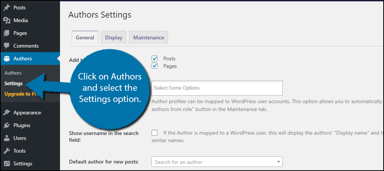Click the Pages icon in sidebar
Image resolution: width=384 pixels, height=171 pixels.
pyautogui.click(x=7, y=33)
